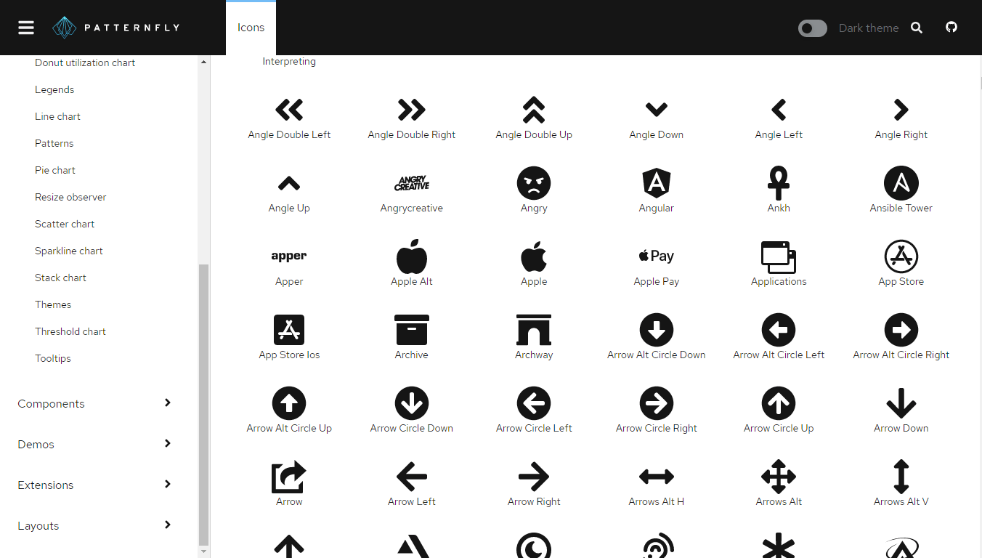Navigate to Pie chart
The image size is (982, 558).
[x=55, y=170]
